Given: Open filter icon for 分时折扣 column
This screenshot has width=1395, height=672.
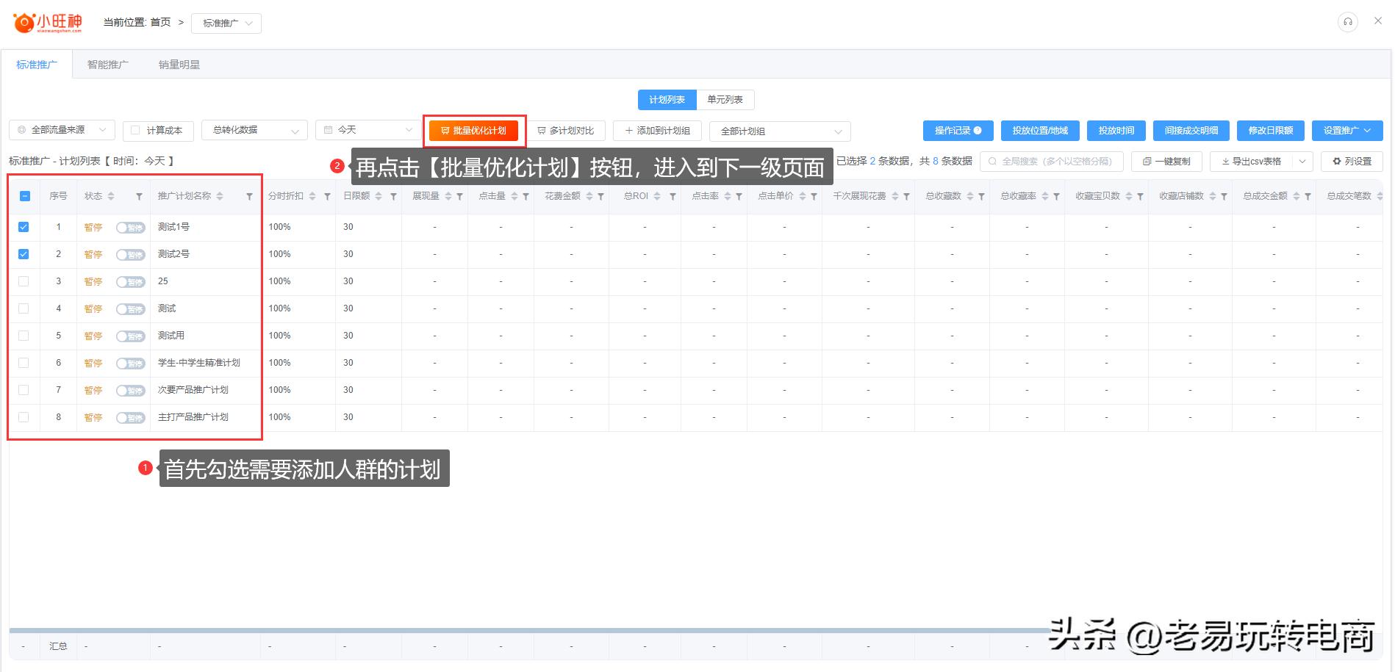Looking at the screenshot, I should coord(327,197).
